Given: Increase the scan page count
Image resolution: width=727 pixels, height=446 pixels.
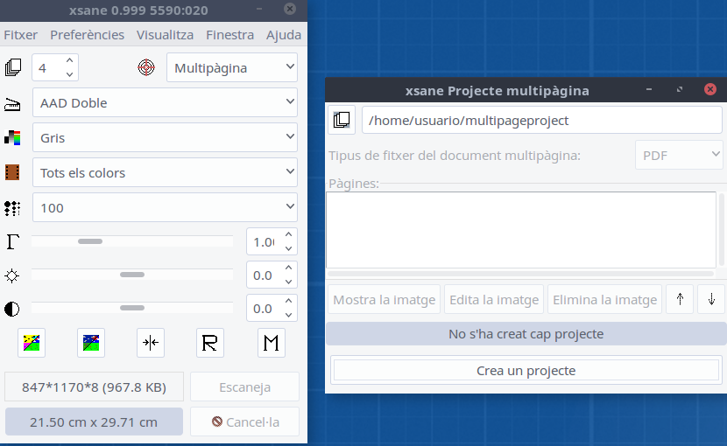Looking at the screenshot, I should (x=69, y=60).
